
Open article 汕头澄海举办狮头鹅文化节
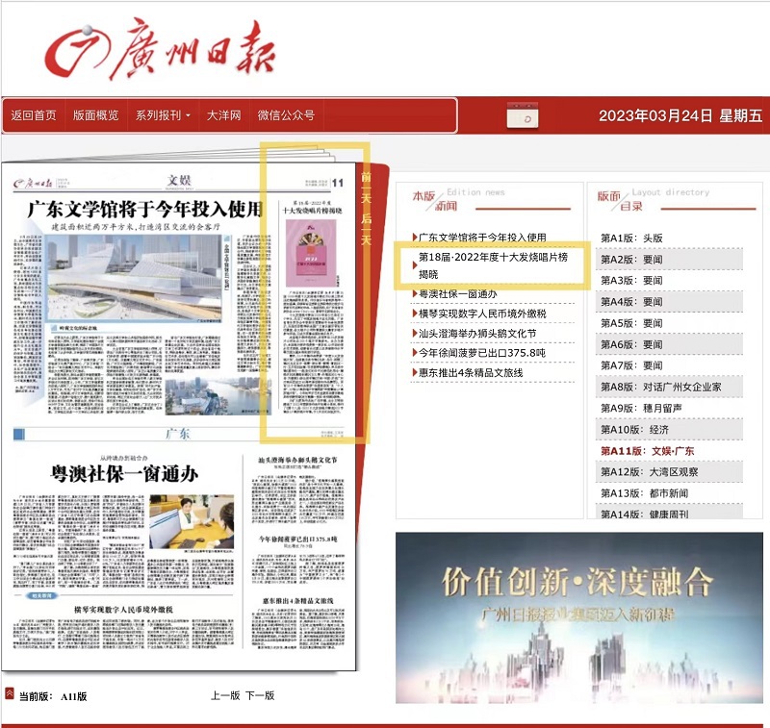point(477,334)
